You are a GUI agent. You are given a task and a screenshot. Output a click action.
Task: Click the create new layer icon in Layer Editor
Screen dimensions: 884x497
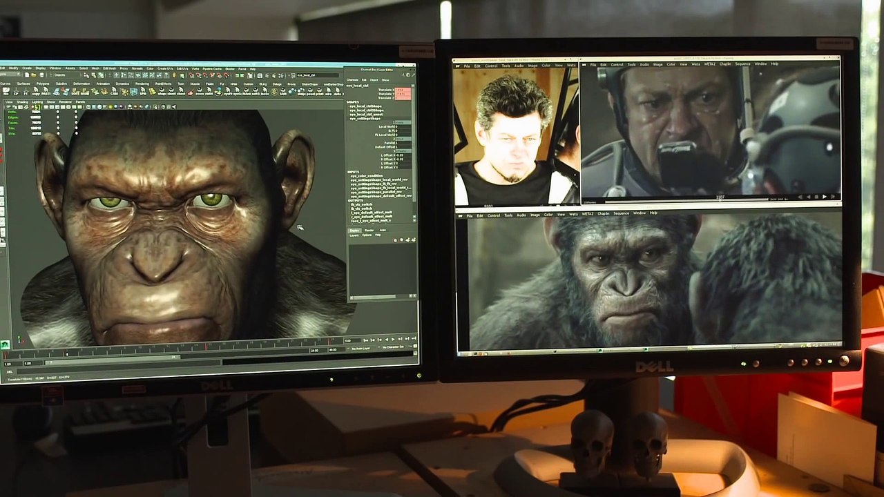407,240
